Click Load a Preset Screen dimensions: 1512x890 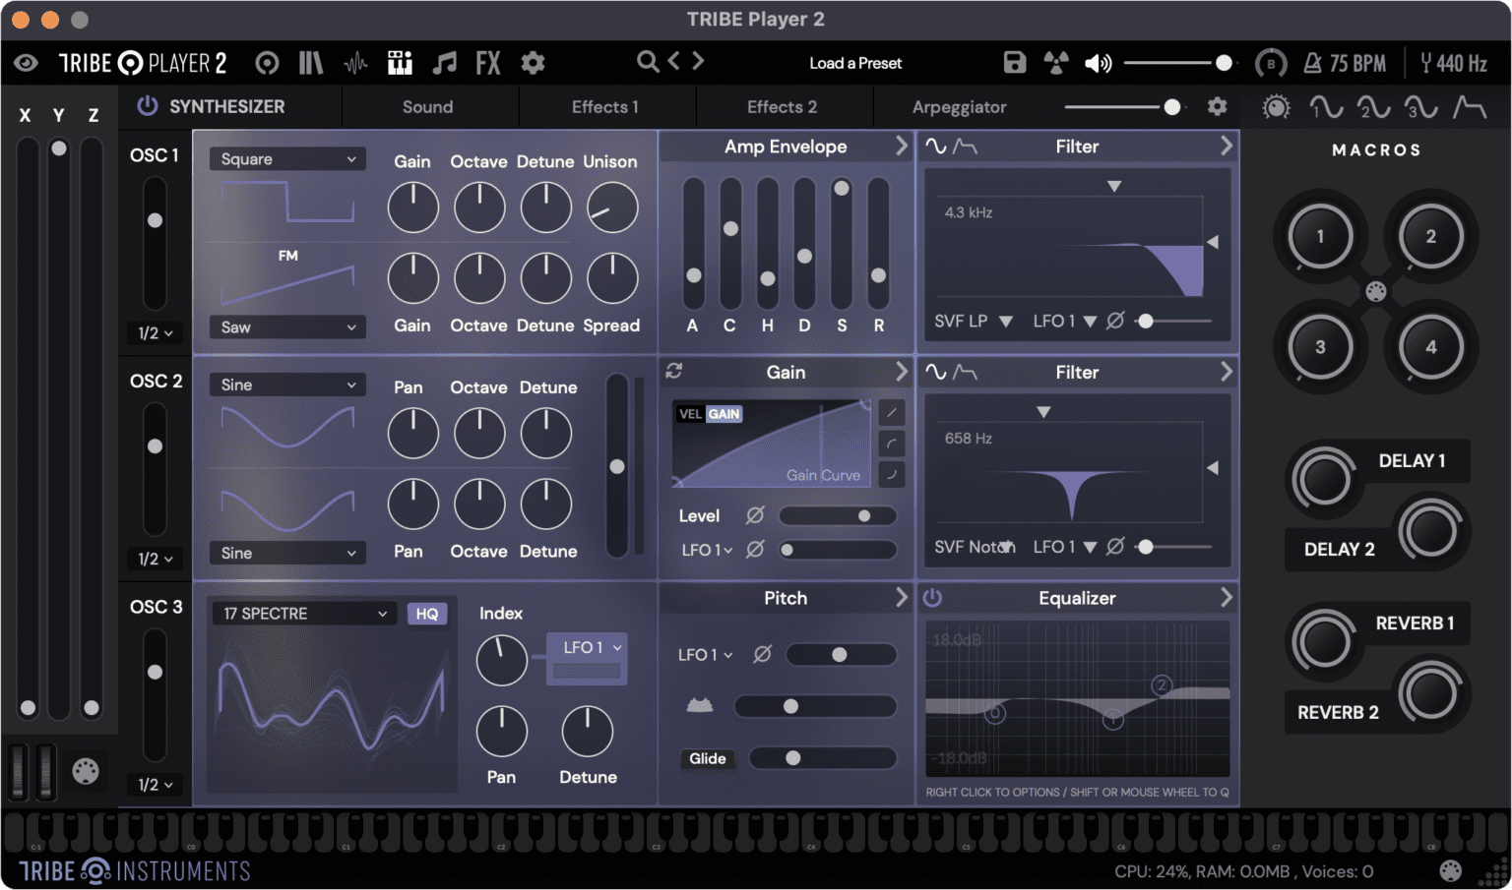pos(854,62)
